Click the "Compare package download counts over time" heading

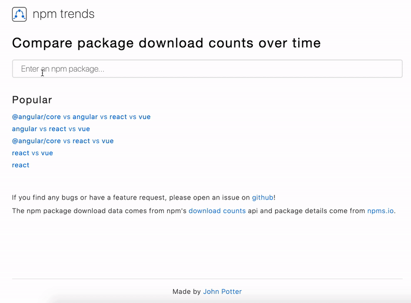[x=166, y=43]
